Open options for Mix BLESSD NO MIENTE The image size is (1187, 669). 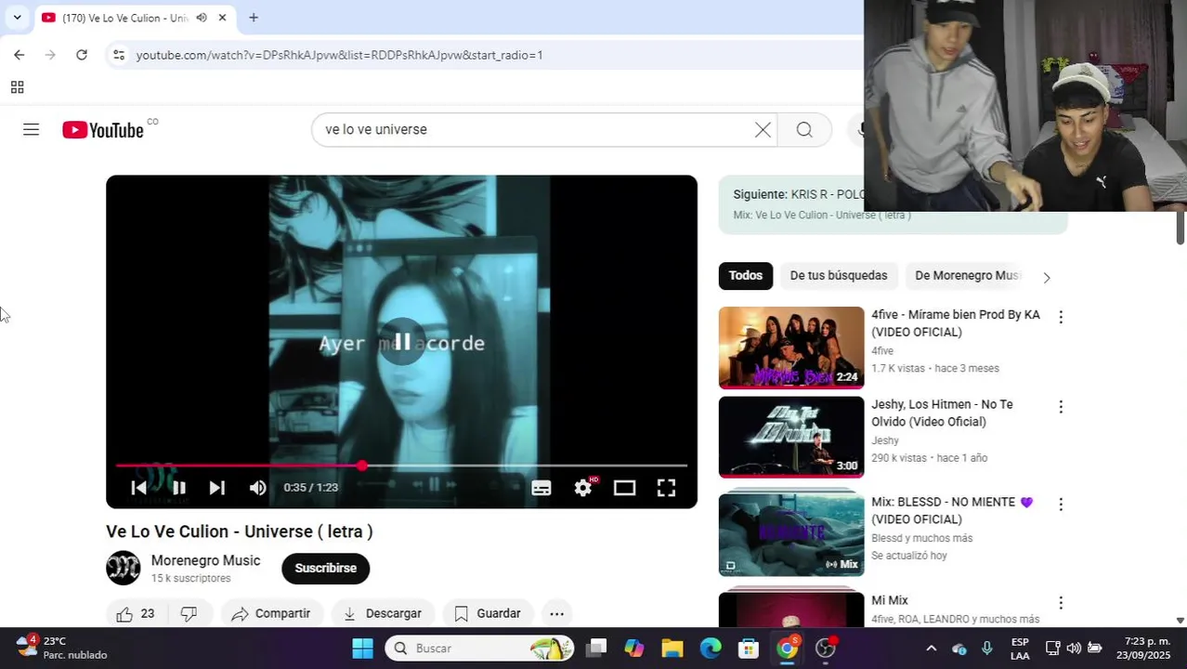(1061, 505)
